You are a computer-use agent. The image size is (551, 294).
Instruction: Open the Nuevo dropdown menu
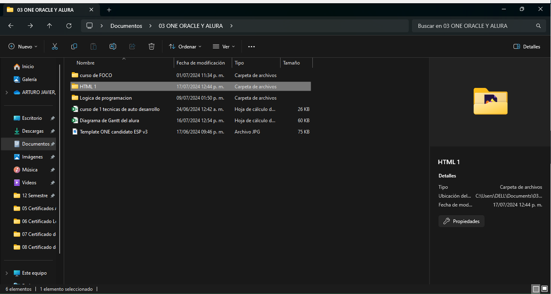click(x=23, y=47)
